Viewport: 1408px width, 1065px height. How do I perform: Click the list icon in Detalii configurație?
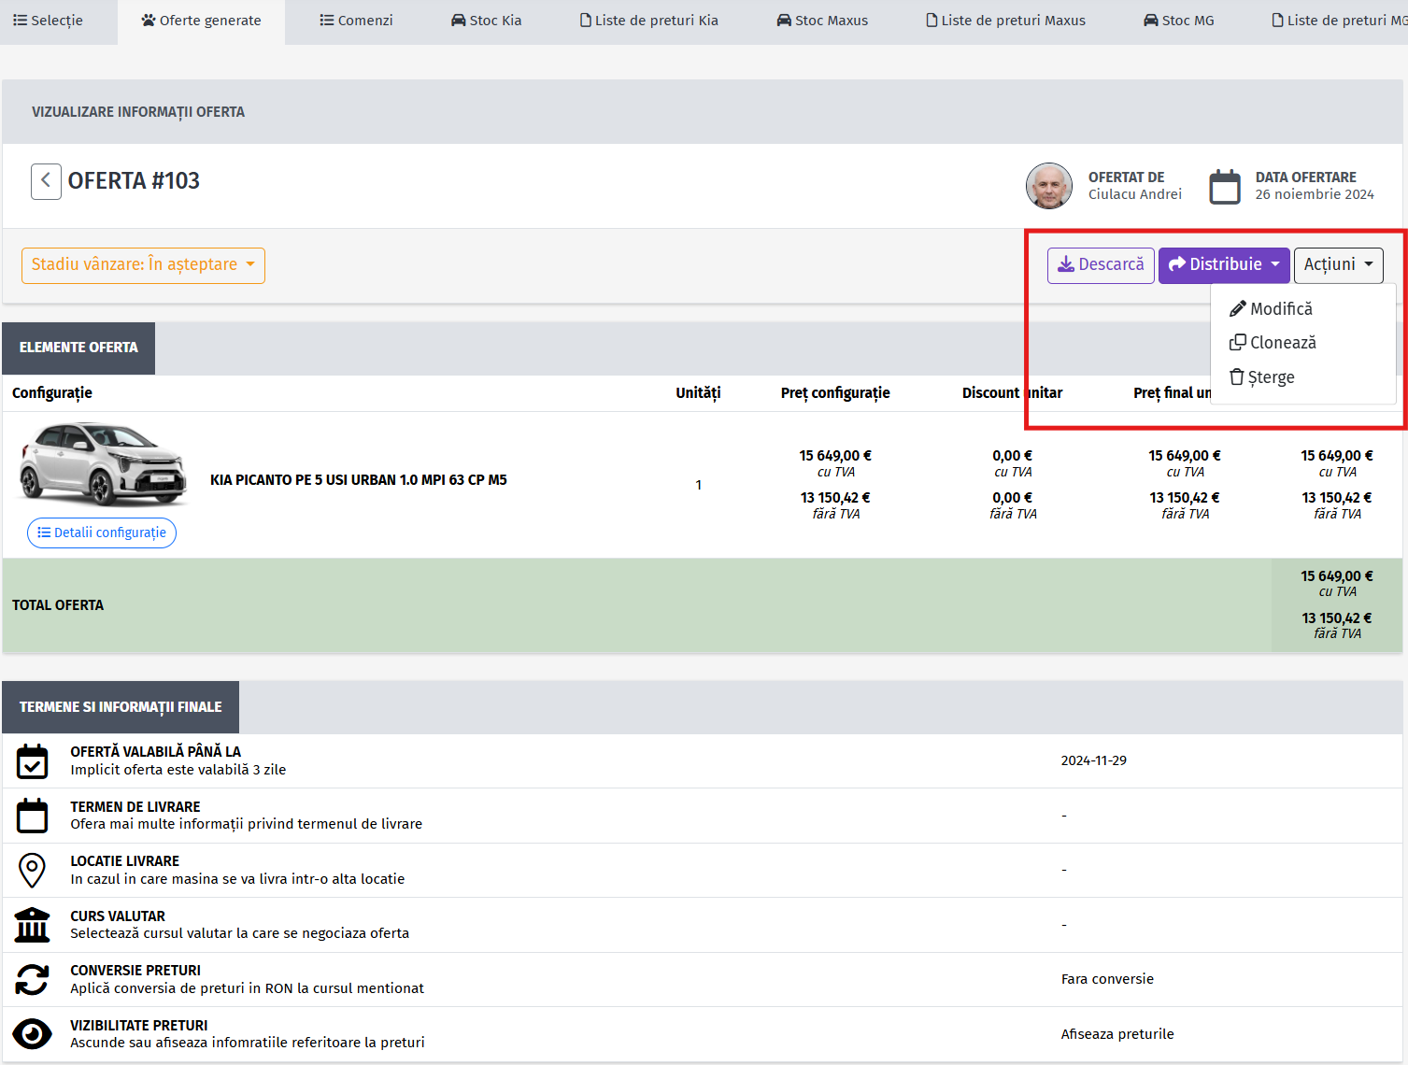tap(44, 532)
